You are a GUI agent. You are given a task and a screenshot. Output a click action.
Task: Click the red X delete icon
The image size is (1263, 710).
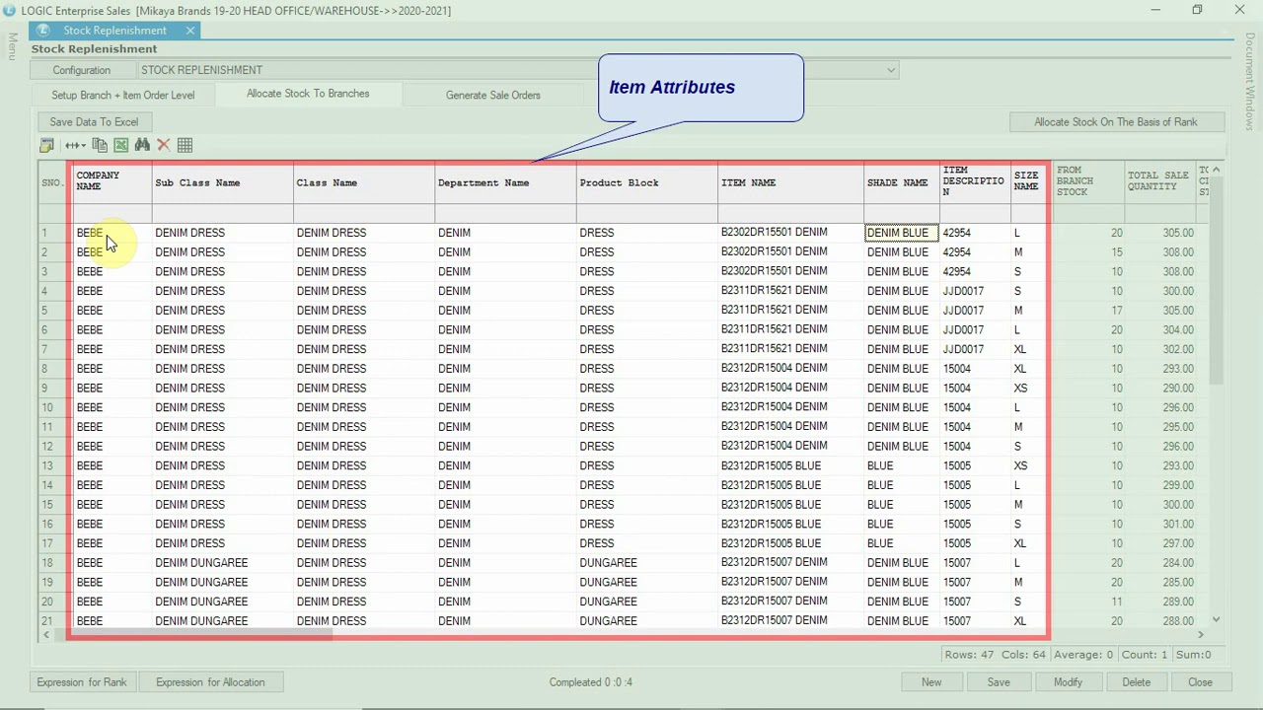tap(164, 145)
